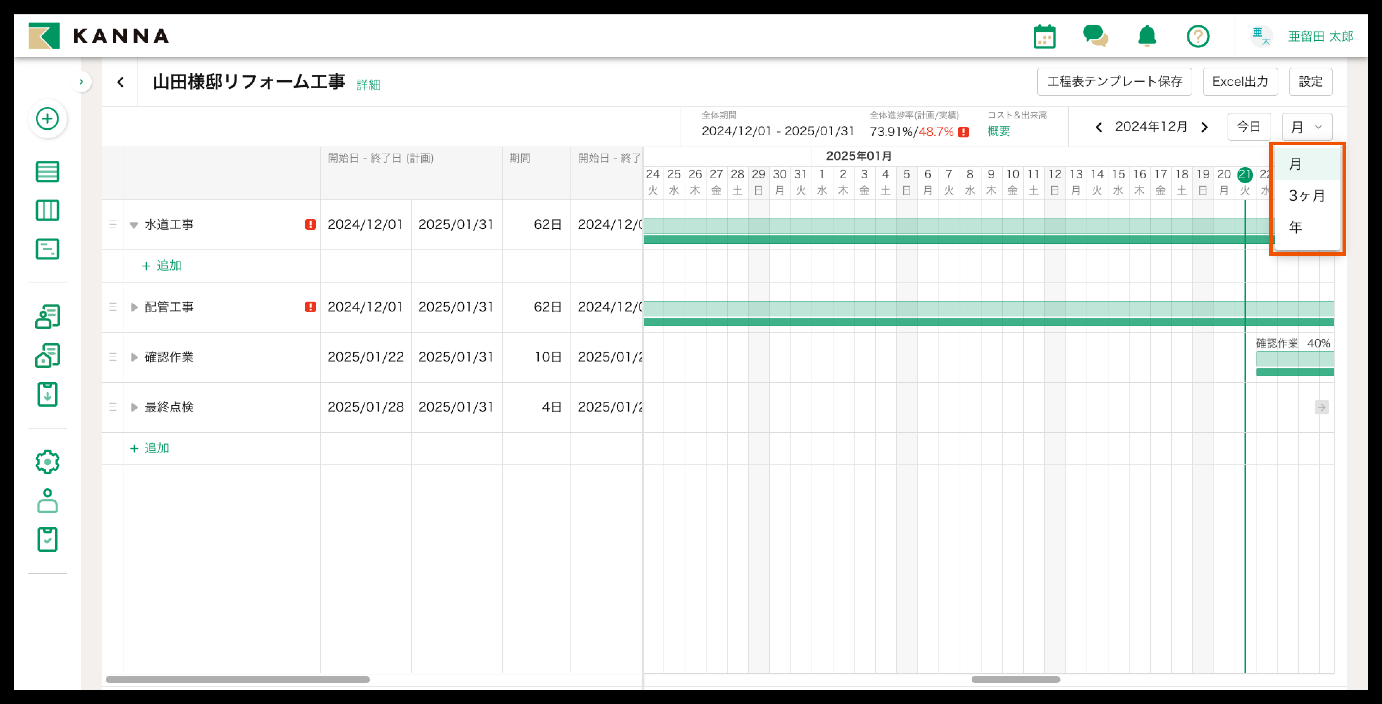
Task: Open the 詳細 link beside project title
Action: pyautogui.click(x=368, y=85)
